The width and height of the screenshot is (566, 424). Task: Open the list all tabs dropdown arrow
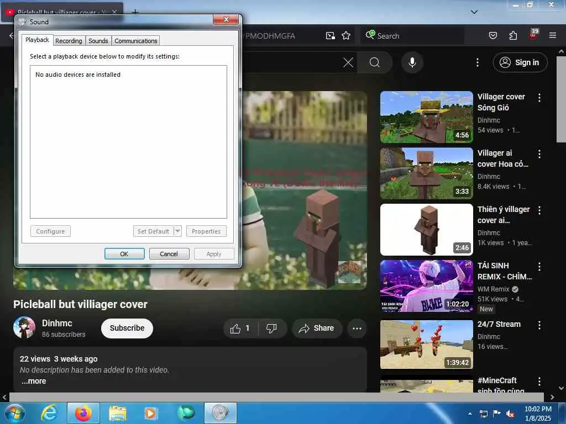[474, 12]
